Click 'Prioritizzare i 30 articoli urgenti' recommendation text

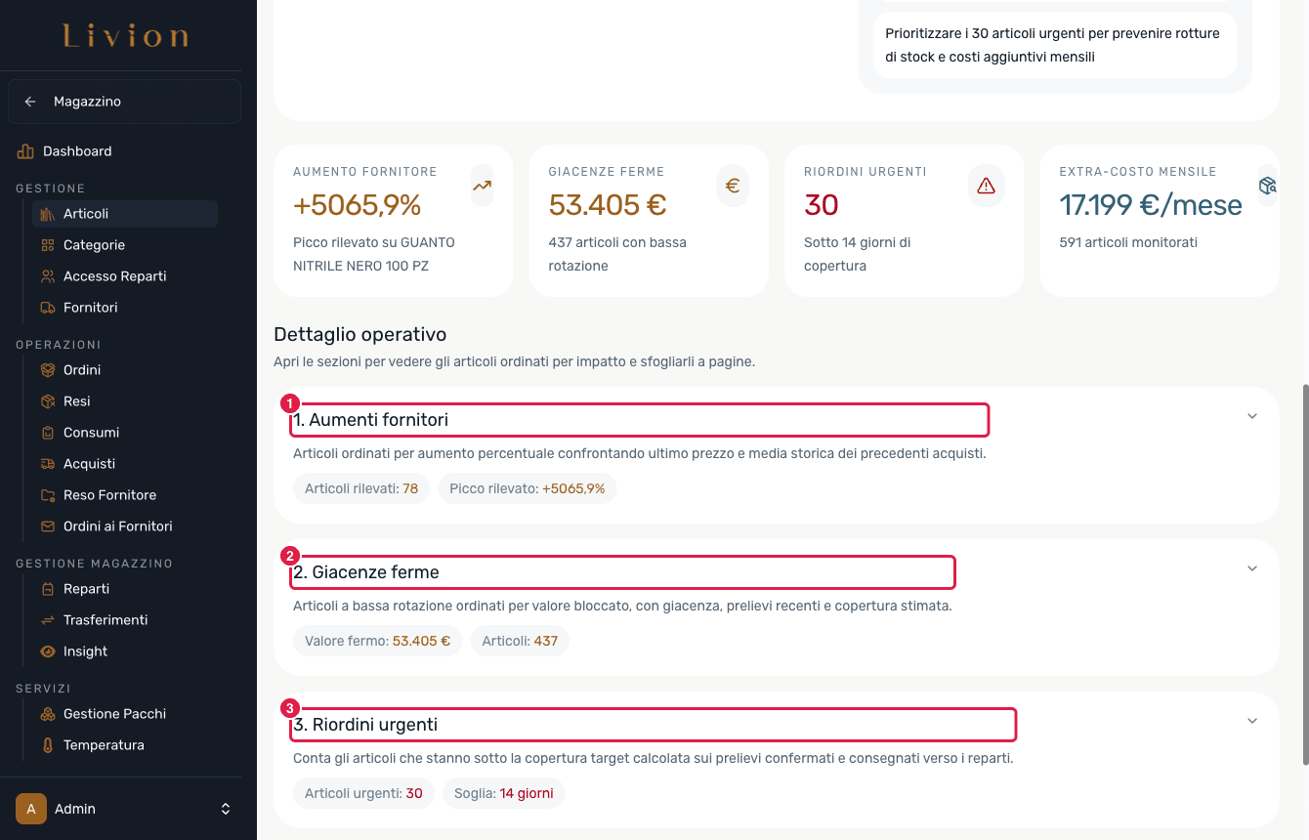1052,45
